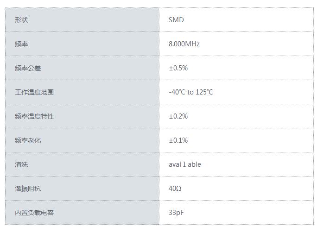Click the 谐振阻抗 label
This screenshot has width=317, height=233.
28,189
